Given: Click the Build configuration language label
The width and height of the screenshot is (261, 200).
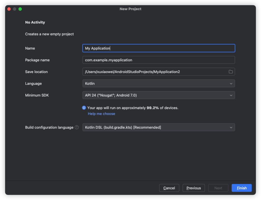Looking at the screenshot, I should (49, 128).
